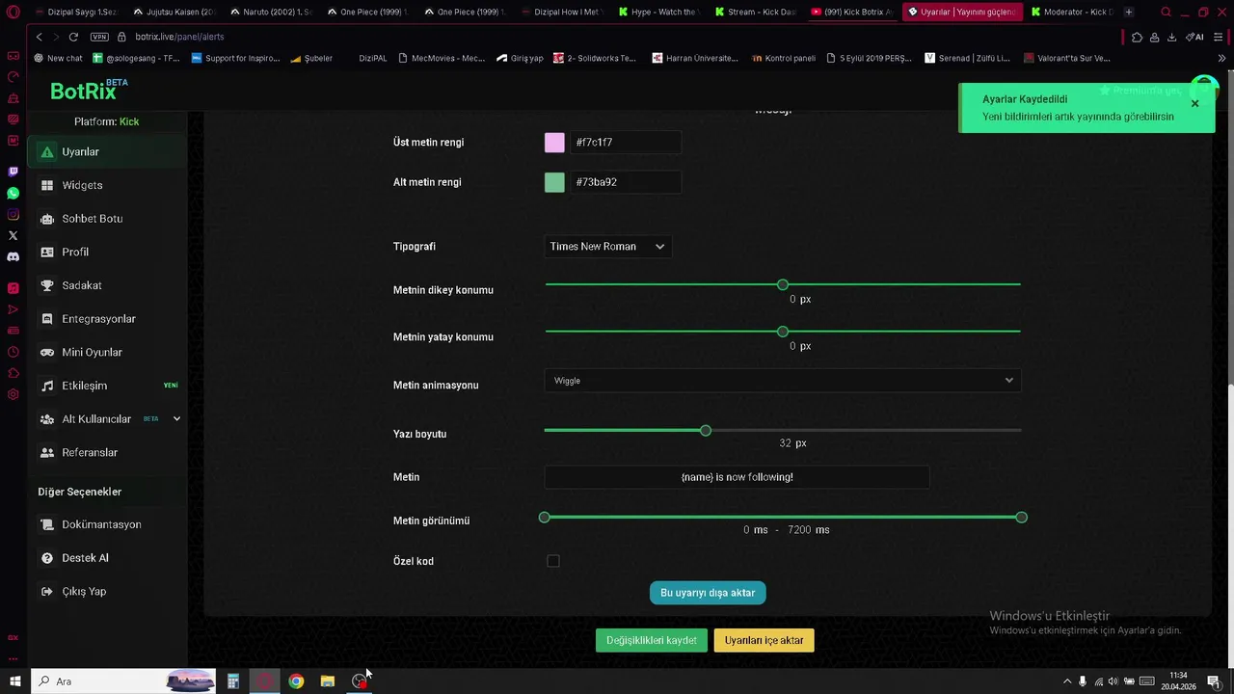
Task: Open Mini Oyunlar gamepad icon
Action: [47, 353]
